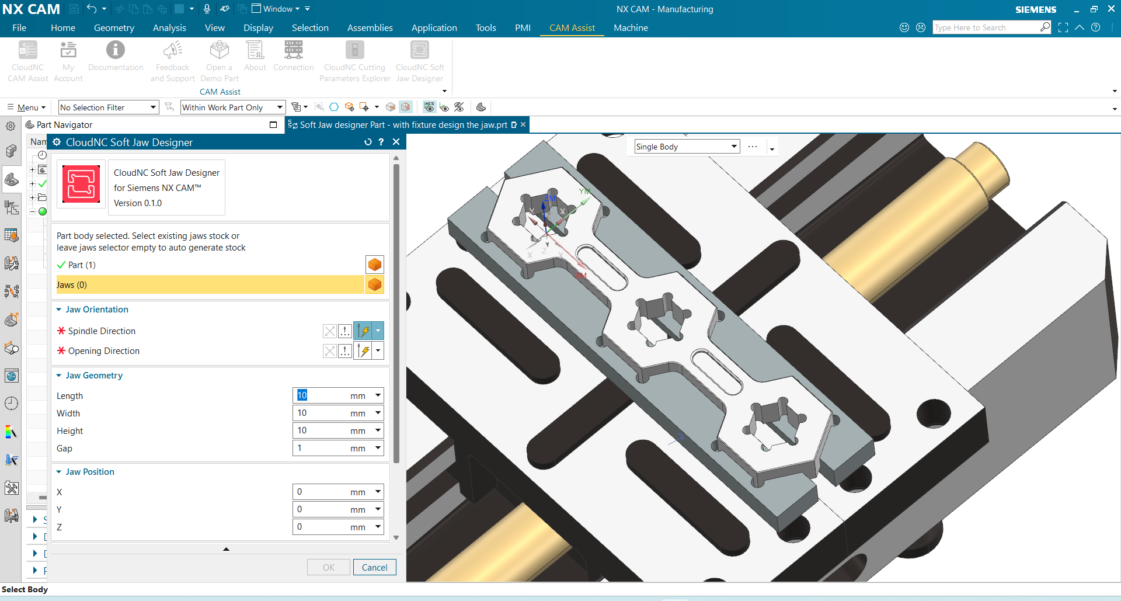Collapse the Jaw Position section
This screenshot has width=1121, height=601.
click(x=58, y=472)
